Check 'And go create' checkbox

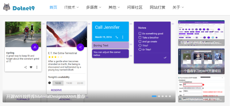pos(140,41)
